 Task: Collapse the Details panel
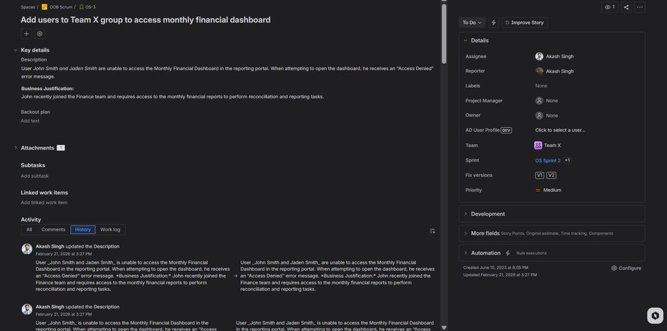click(x=465, y=40)
